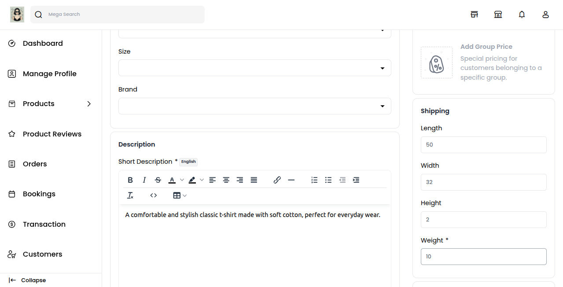
Task: Toggle strikethrough text formatting
Action: point(158,180)
